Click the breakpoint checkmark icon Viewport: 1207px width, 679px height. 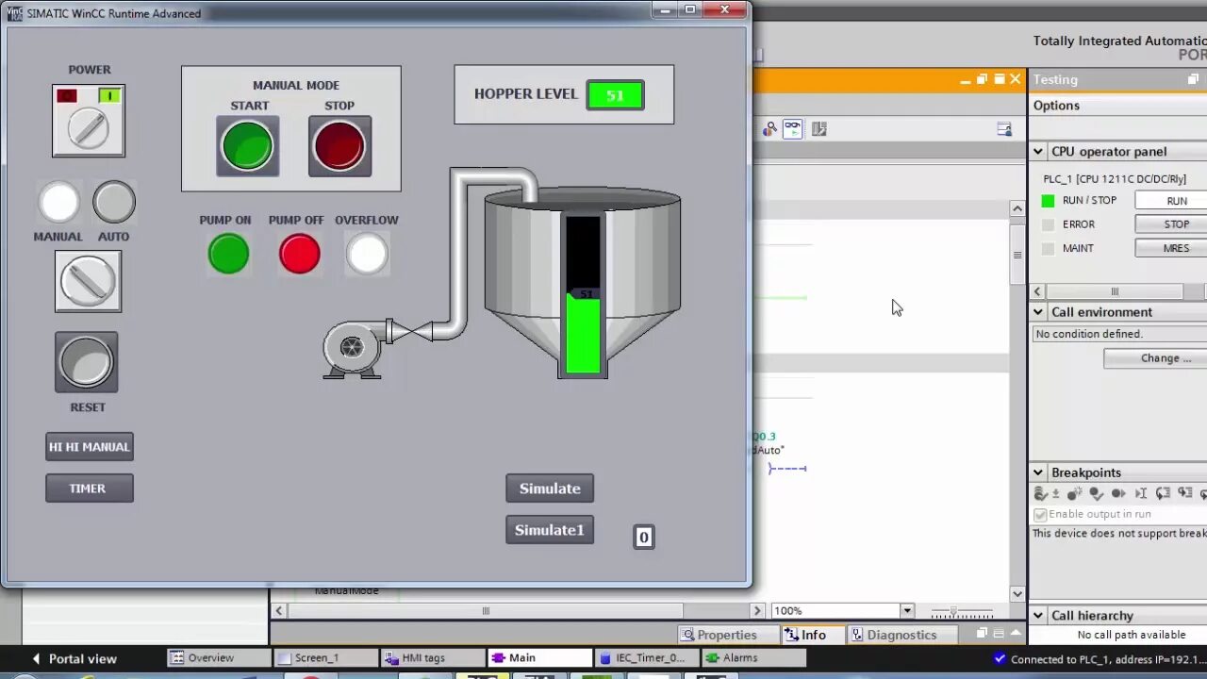pyautogui.click(x=1096, y=493)
